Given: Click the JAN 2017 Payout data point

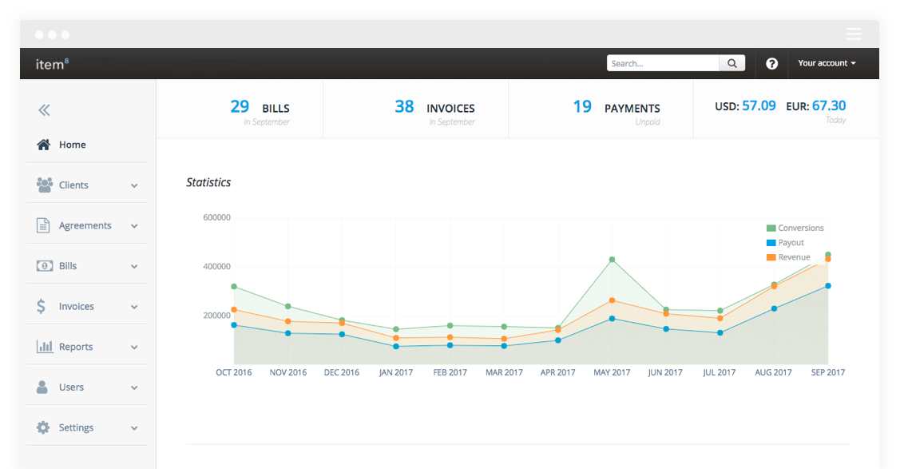Looking at the screenshot, I should pyautogui.click(x=396, y=346).
